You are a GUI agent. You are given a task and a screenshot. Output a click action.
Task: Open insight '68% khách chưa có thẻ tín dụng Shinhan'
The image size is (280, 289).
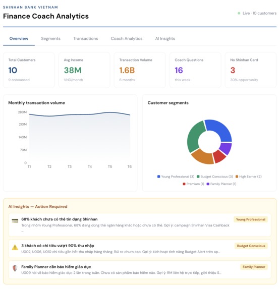[140, 225]
